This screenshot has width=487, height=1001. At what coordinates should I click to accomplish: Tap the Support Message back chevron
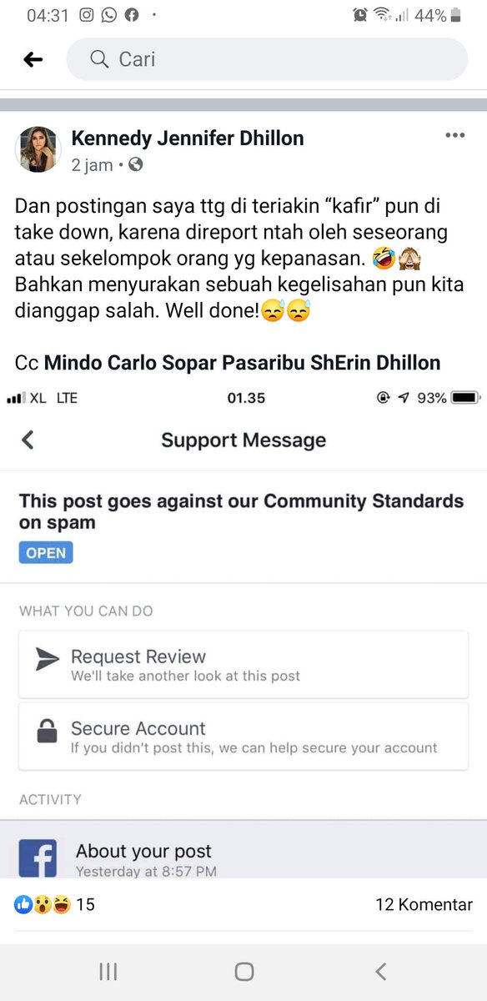tap(28, 440)
